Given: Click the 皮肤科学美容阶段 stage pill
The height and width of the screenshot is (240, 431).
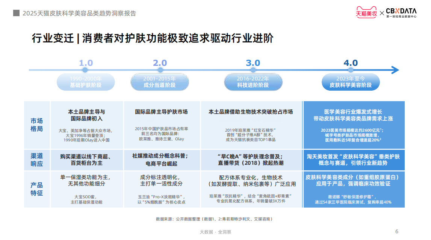Looking at the screenshot, I should tap(351, 82).
